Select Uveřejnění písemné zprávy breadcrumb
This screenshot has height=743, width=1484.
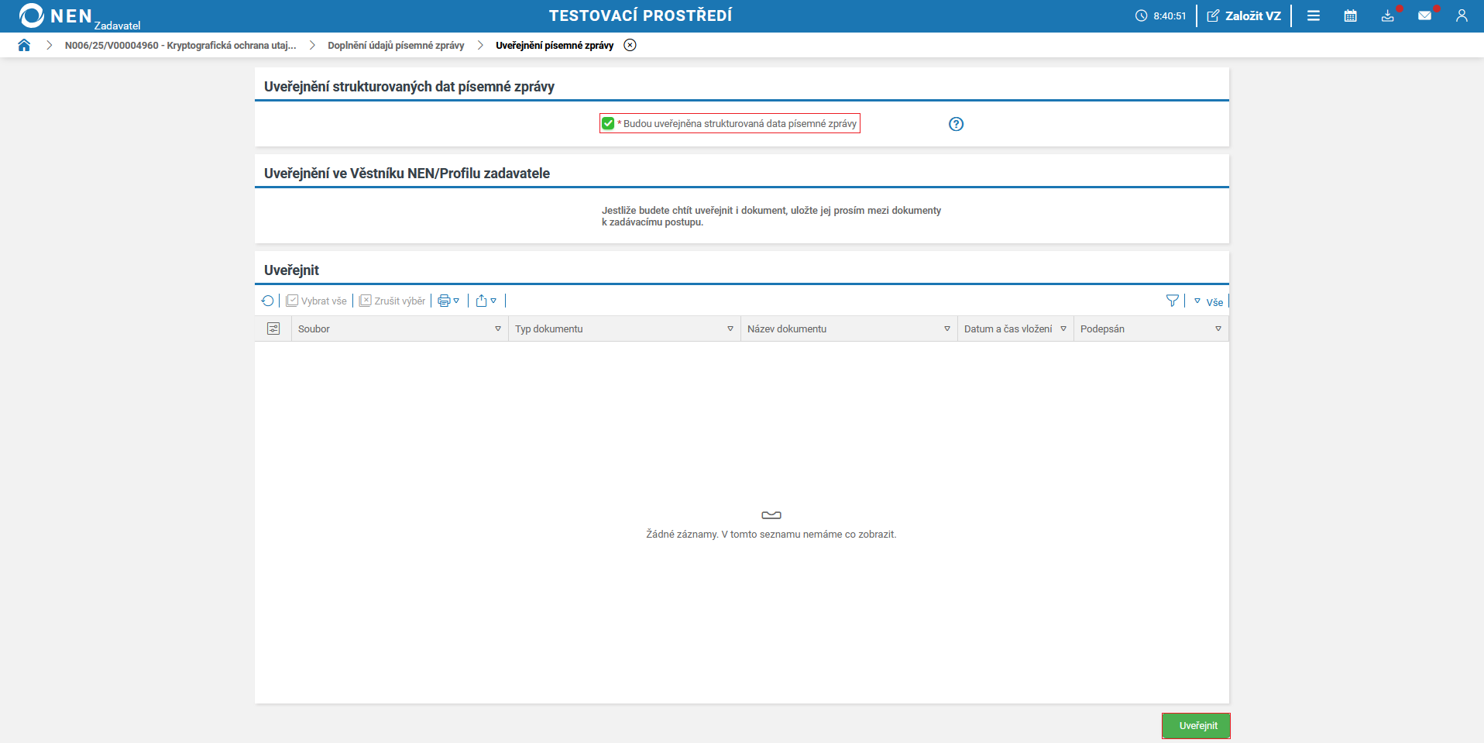(555, 45)
